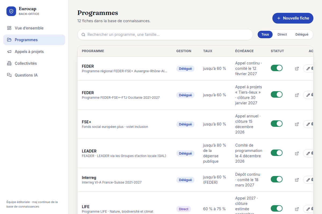Click the GESTION column header
322x214 pixels.
point(184,51)
